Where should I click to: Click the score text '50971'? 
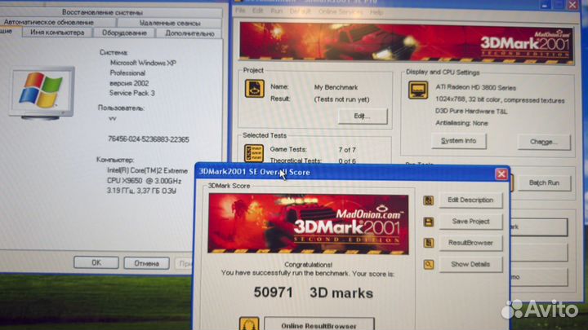274,293
